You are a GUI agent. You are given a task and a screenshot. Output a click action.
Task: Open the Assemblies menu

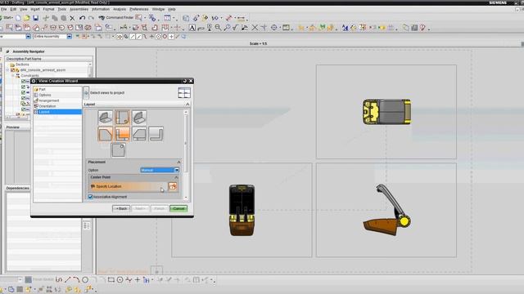[79, 9]
